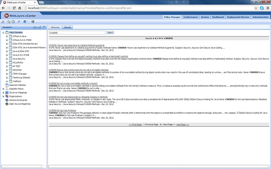Image resolution: width=271 pixels, height=169 pixels.
Task: Click the Java Security domain icon
Action: 11,59
